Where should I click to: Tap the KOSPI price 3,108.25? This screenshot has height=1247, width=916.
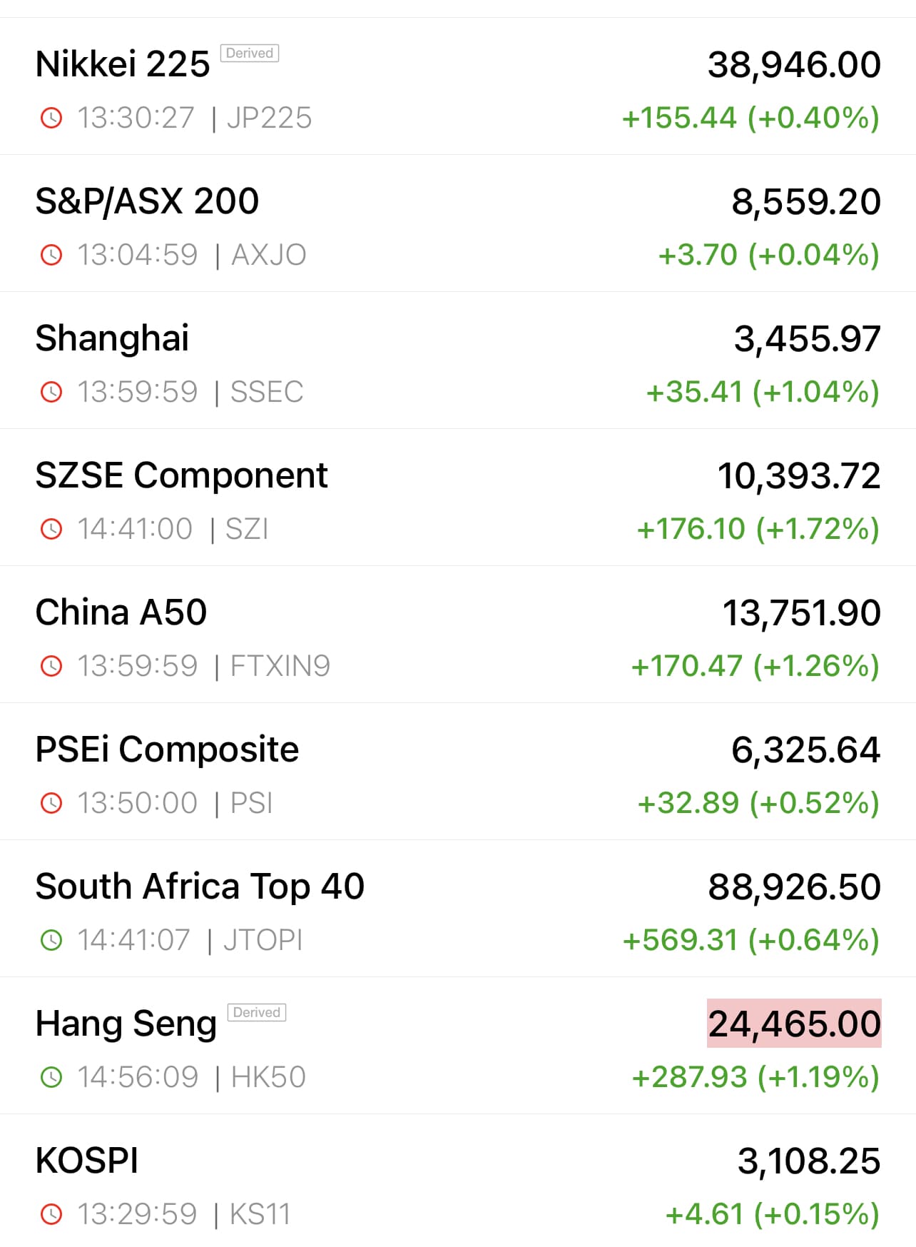pyautogui.click(x=809, y=1161)
